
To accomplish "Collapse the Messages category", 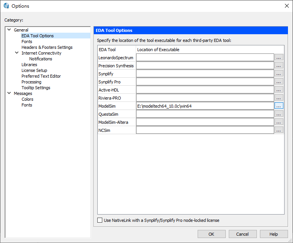I will tap(9, 93).
